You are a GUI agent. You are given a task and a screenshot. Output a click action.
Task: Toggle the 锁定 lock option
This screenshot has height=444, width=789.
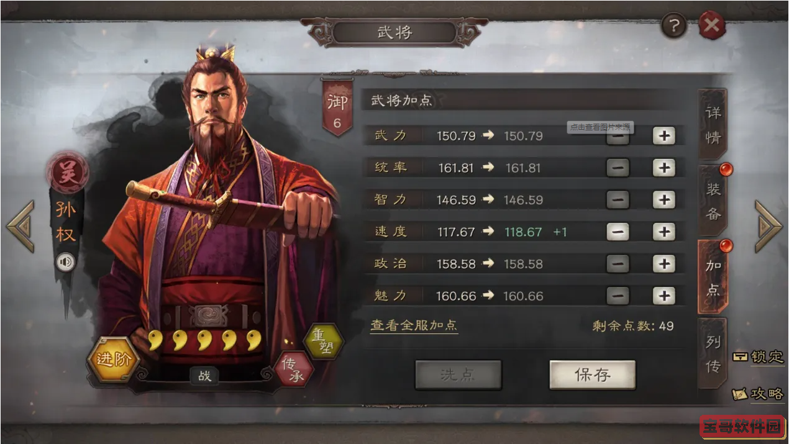pos(758,357)
